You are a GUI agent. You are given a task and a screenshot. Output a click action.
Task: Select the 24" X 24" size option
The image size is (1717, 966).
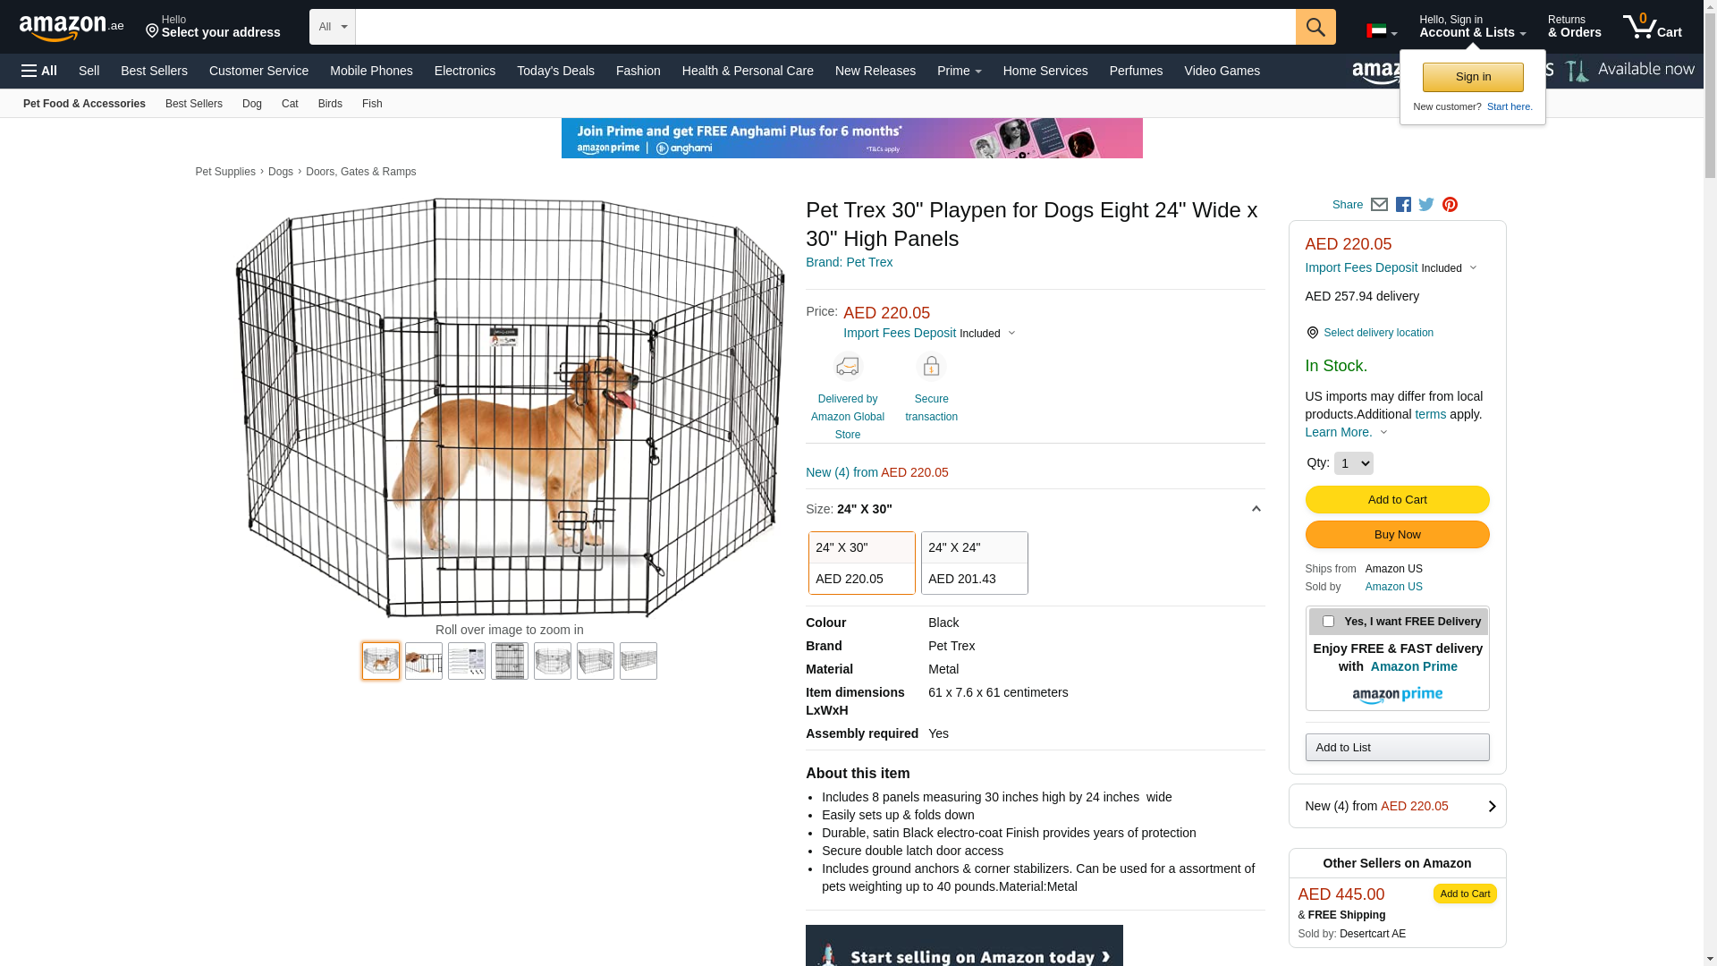(974, 563)
